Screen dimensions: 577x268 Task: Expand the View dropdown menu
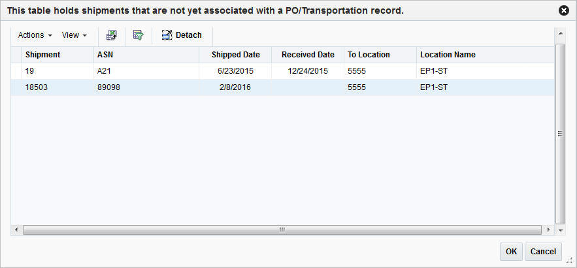coord(74,35)
